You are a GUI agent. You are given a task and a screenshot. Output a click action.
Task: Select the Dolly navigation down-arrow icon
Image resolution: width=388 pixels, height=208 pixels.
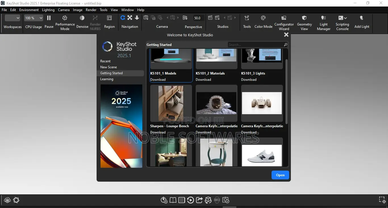(137, 18)
